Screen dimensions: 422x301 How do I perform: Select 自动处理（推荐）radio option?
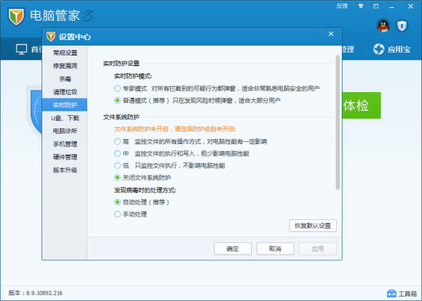coord(117,203)
